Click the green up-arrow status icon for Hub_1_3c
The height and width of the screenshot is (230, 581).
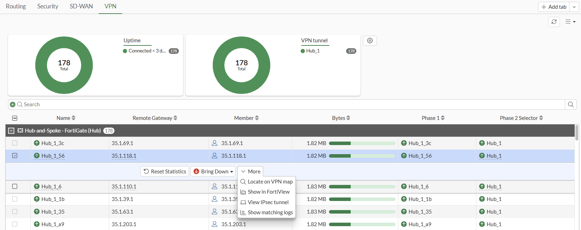pyautogui.click(x=37, y=143)
